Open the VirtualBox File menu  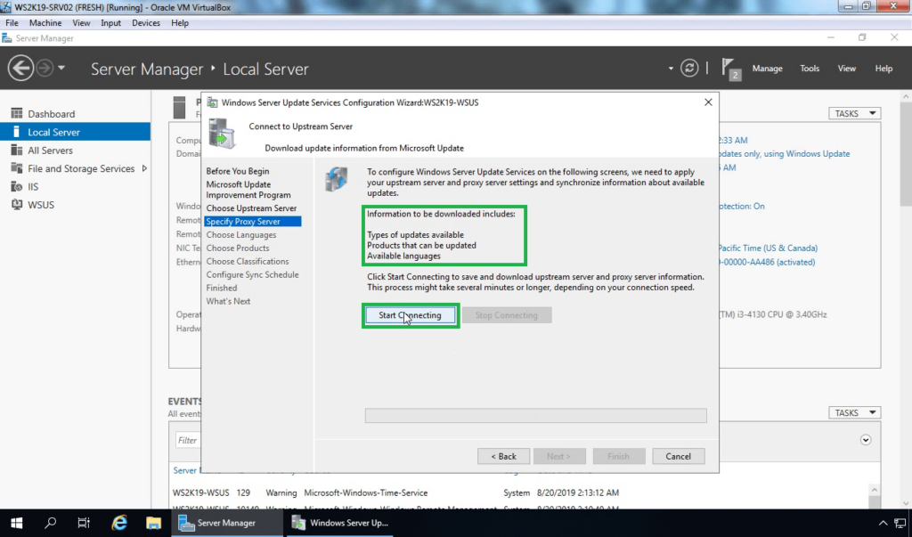[12, 22]
